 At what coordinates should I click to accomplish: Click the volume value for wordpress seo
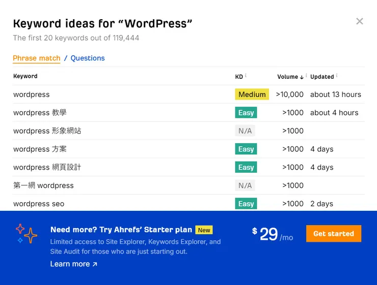293,204
